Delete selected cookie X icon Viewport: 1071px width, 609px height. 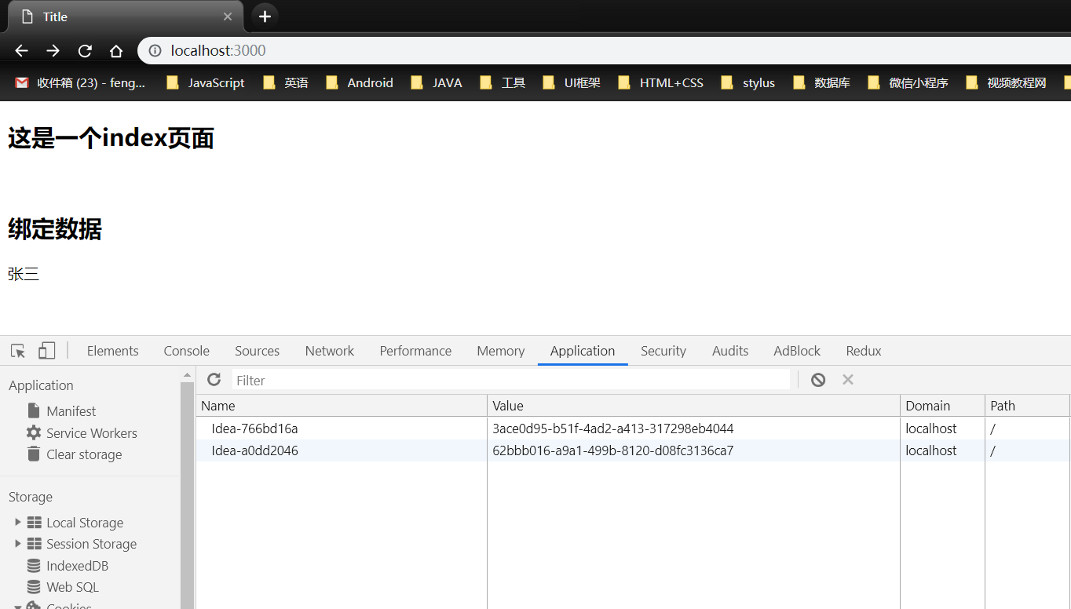pyautogui.click(x=848, y=380)
